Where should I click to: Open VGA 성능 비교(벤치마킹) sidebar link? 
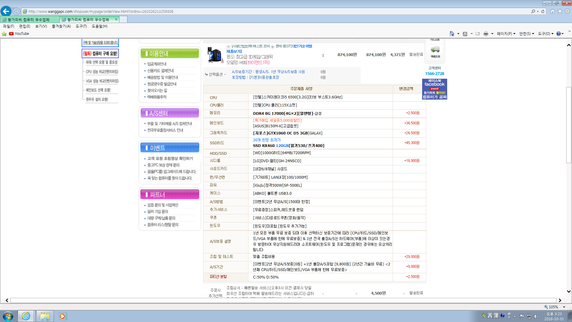(x=102, y=81)
